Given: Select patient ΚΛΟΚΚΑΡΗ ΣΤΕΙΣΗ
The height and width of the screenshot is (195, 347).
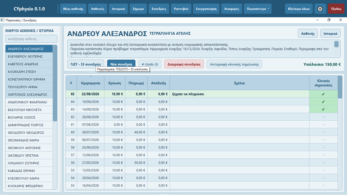Looking at the screenshot, I should click(29, 72).
